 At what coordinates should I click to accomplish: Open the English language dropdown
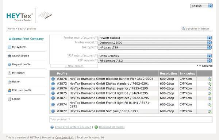click(x=201, y=6)
